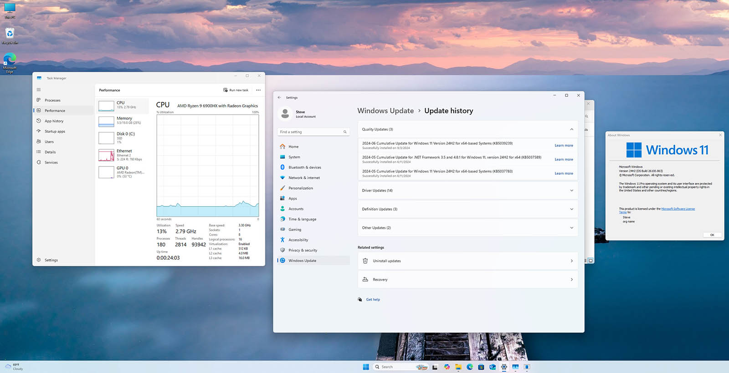Click Learn more for KB5039239 update
This screenshot has width=729, height=373.
[564, 146]
